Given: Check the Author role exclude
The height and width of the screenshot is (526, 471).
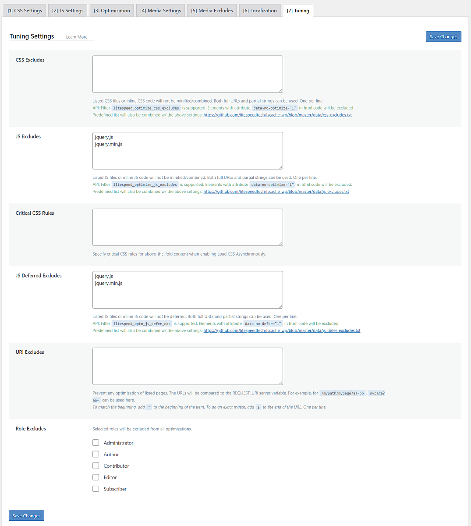Looking at the screenshot, I should (96, 454).
